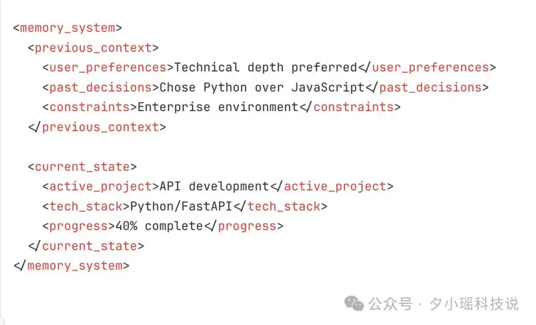Click the closing active_project tag
Screen dimensions: 536x325
pos(332,186)
